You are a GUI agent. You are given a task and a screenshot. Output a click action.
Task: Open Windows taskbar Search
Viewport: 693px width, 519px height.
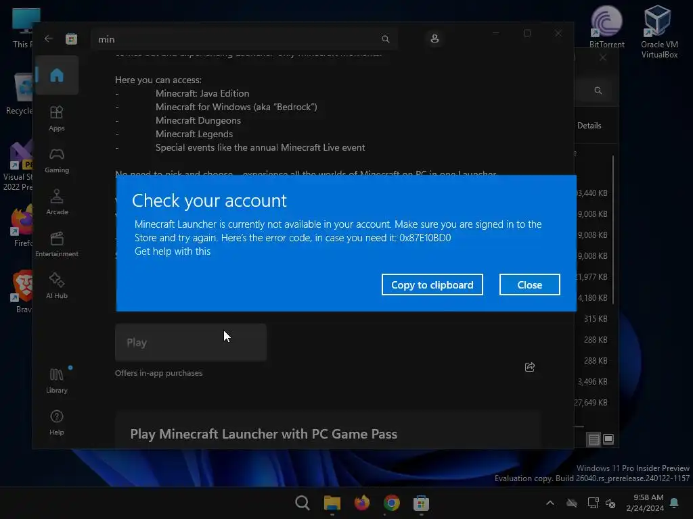303,503
